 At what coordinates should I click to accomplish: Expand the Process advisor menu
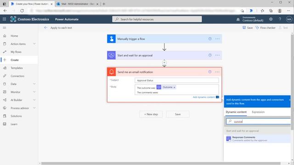coord(34,108)
